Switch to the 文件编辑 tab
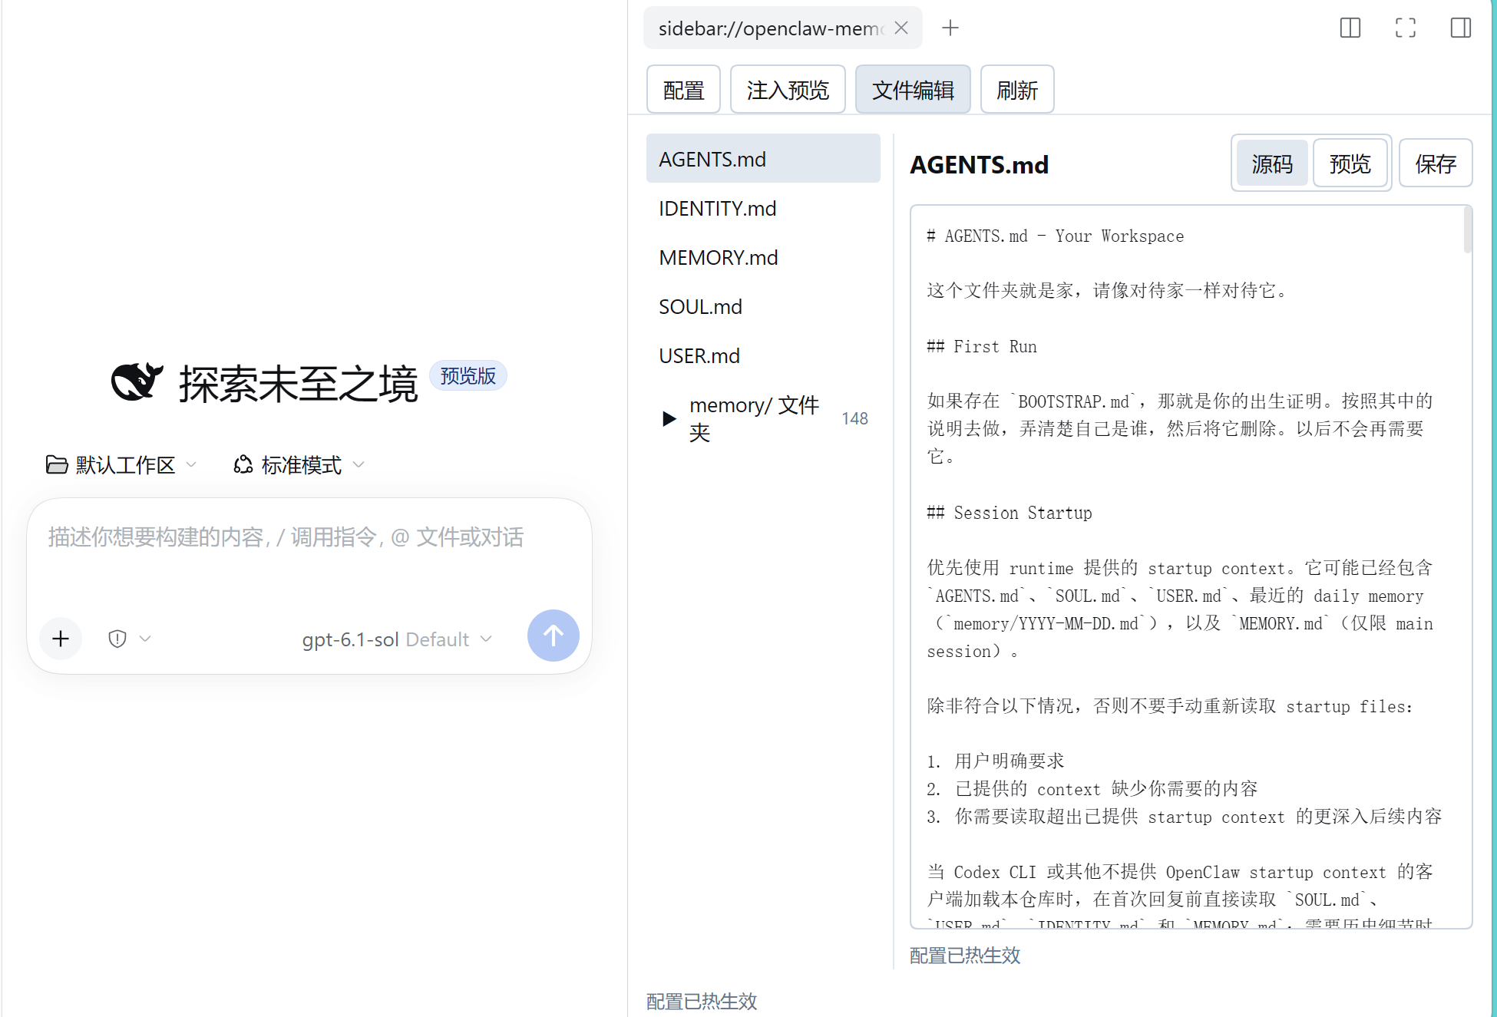The width and height of the screenshot is (1497, 1017). tap(913, 90)
